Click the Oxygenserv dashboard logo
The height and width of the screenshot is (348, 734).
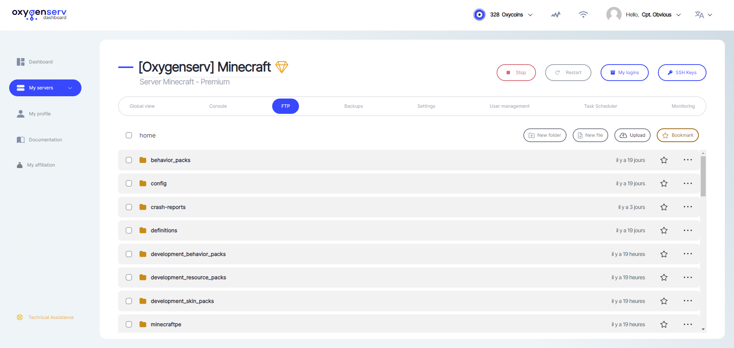click(x=39, y=15)
